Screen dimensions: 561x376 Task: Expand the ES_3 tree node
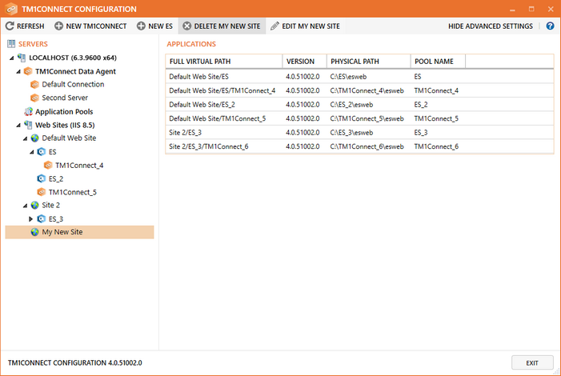tap(30, 218)
